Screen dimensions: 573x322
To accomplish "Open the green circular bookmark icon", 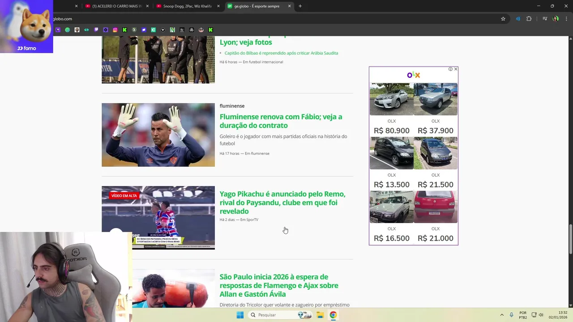I will click(x=67, y=30).
